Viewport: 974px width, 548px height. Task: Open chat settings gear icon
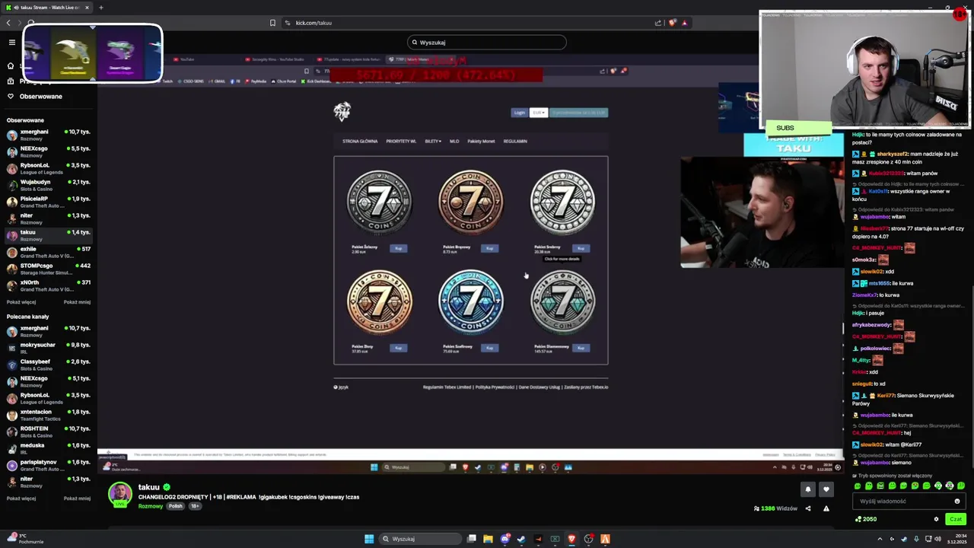pyautogui.click(x=937, y=519)
